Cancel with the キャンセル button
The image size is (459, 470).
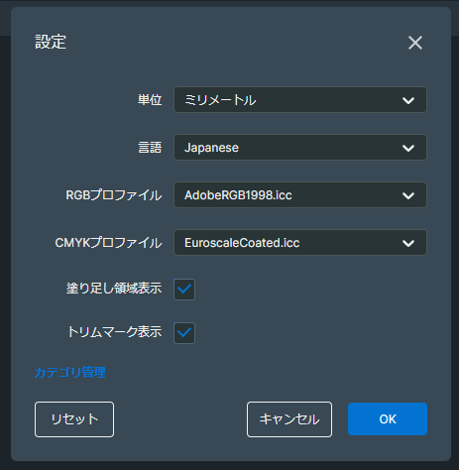tap(289, 419)
